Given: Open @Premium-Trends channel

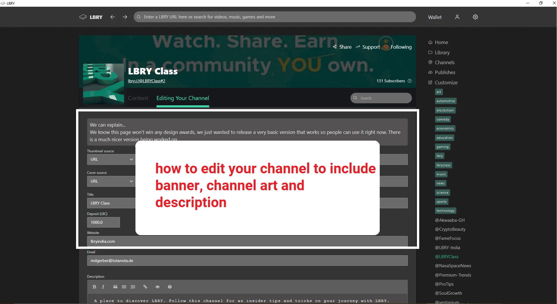Looking at the screenshot, I should click(x=453, y=275).
